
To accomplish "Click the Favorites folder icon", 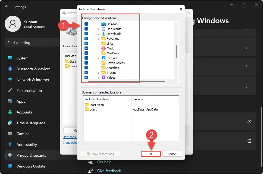I will [104, 39].
